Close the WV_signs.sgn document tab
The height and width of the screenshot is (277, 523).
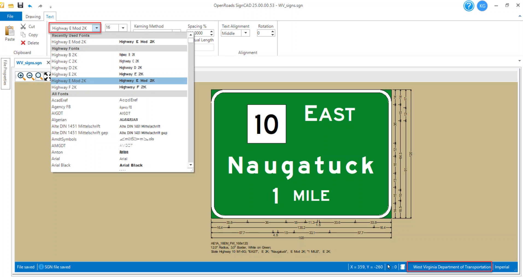[48, 63]
